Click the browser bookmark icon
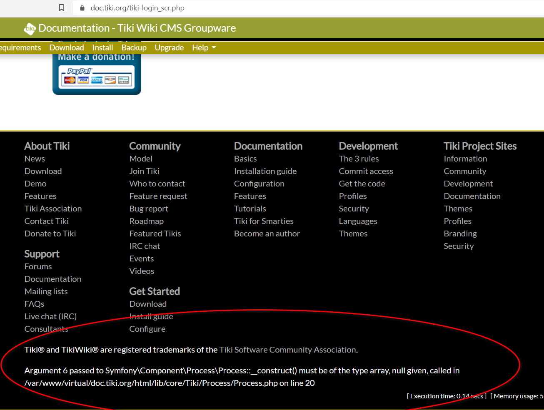Screen dimensions: 544x410 point(62,7)
